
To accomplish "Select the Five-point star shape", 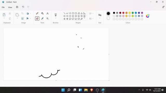I will [64, 19].
